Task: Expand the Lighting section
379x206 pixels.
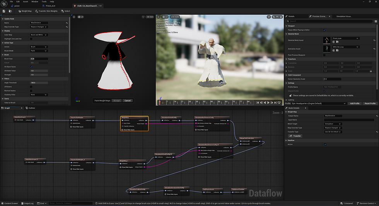Action: pos(287,100)
